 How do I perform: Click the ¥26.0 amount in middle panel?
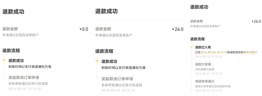tap(178, 29)
